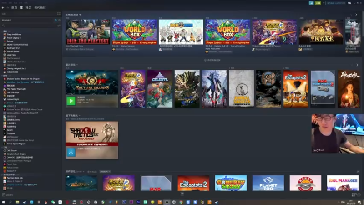364x205 pixels.
Task: Open Game Dev Story tile in all games
Action: (x=231, y=183)
